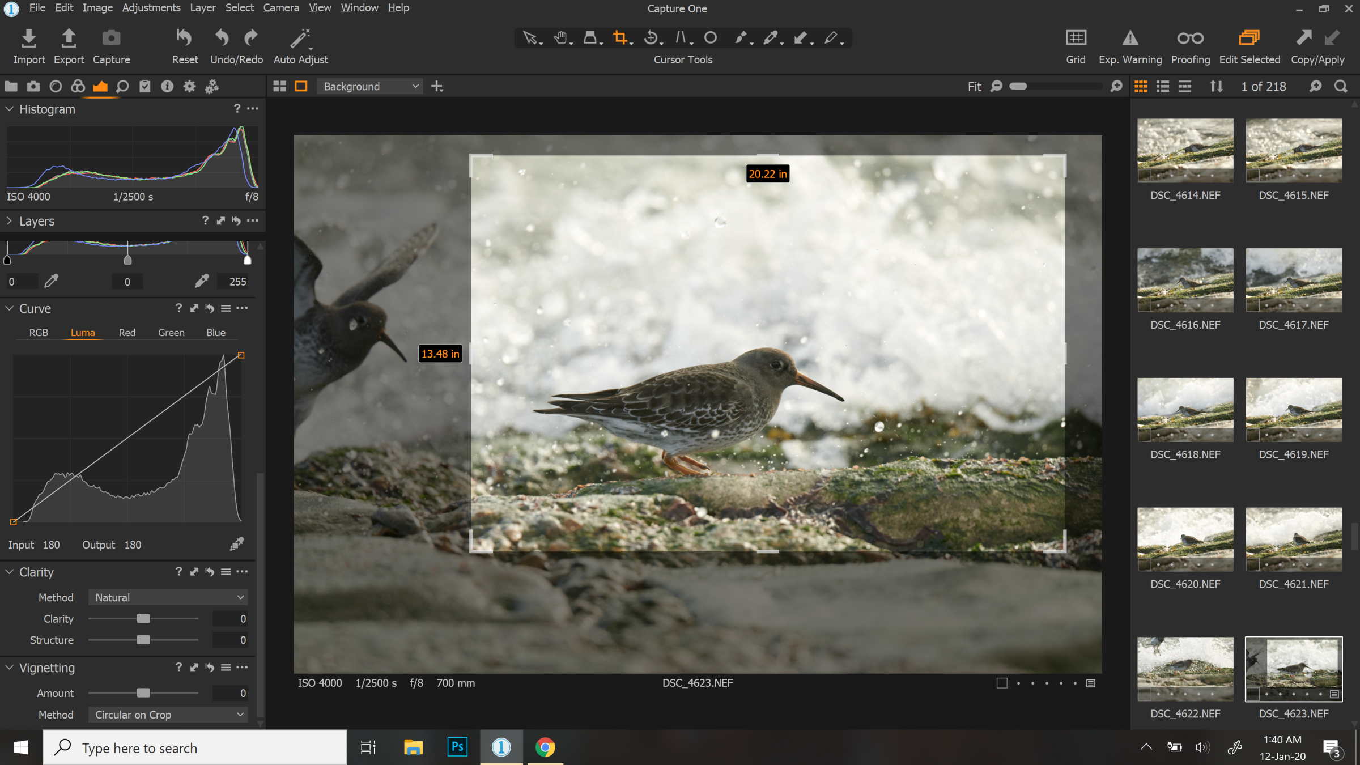Image resolution: width=1360 pixels, height=765 pixels.
Task: Adjust the Vignetting Amount slider
Action: 143,692
